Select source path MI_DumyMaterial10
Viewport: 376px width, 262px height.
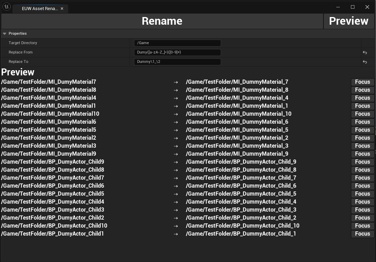[50, 114]
